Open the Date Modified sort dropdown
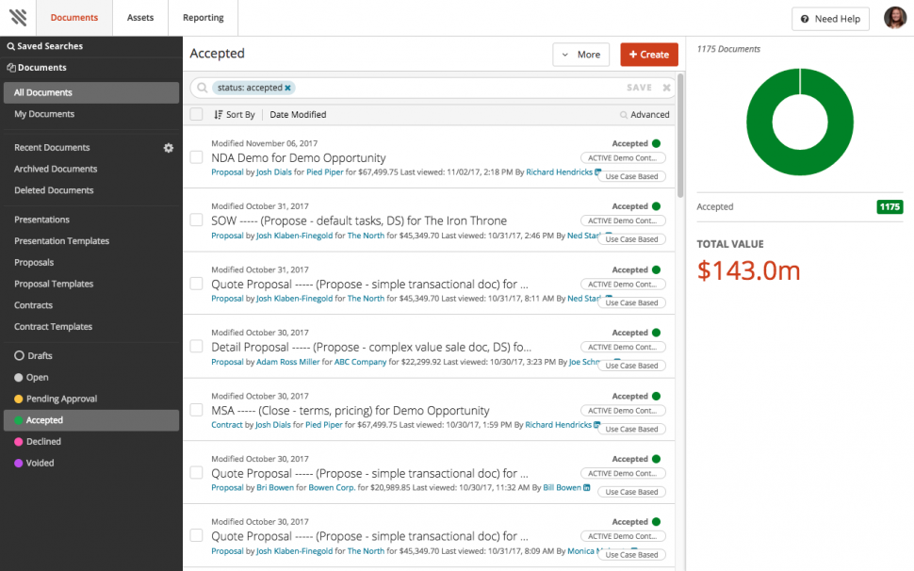The height and width of the screenshot is (571, 914). (x=298, y=115)
